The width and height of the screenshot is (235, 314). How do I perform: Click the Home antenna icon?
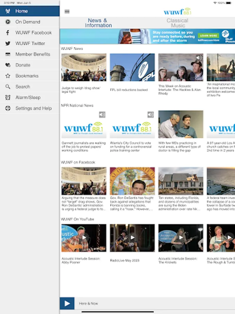(x=8, y=11)
